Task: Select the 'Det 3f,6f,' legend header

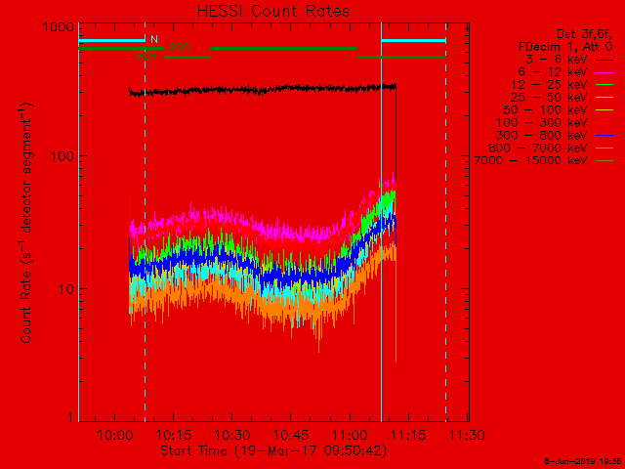Action: [584, 34]
